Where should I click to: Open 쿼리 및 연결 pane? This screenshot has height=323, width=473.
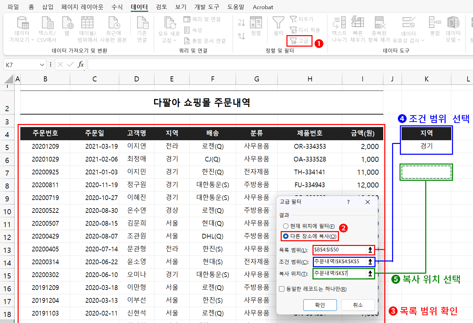(x=202, y=19)
